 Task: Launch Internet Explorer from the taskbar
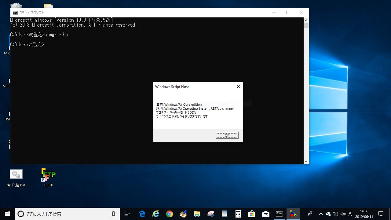(x=156, y=214)
